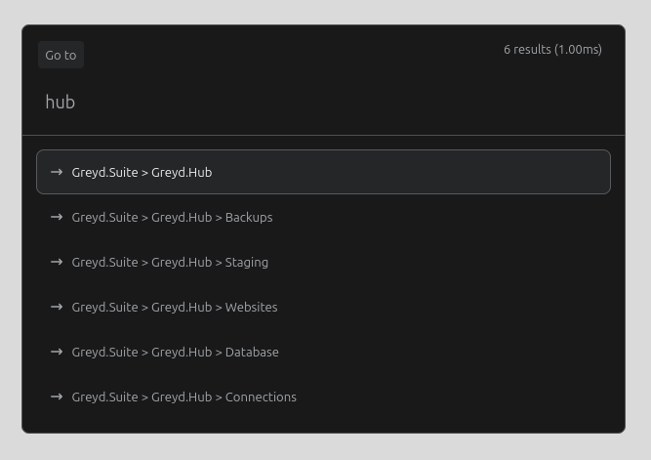Viewport: 651px width, 460px height.
Task: Click the word 'Websites' in fourth result
Action: coord(251,307)
